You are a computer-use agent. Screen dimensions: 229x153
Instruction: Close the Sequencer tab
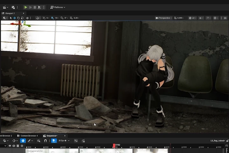point(65,136)
